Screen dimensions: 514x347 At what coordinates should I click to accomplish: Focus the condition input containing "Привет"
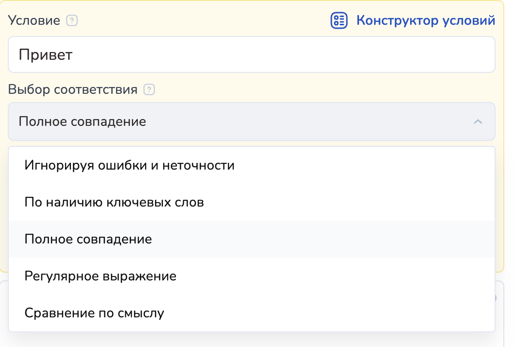click(251, 54)
